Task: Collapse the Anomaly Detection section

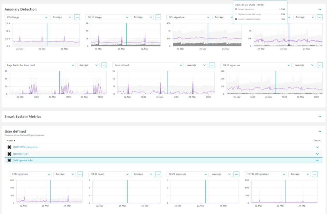Action: click(320, 10)
